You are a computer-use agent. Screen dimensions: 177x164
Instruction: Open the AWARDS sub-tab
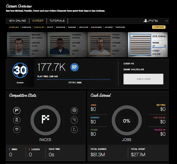(109, 27)
